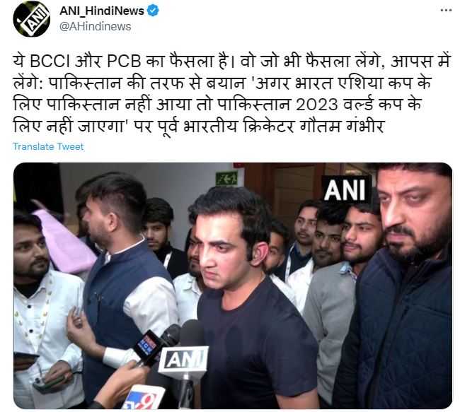Click the number 2023 in the tweet
Viewport: 460px width, 412px height.
(x=316, y=105)
